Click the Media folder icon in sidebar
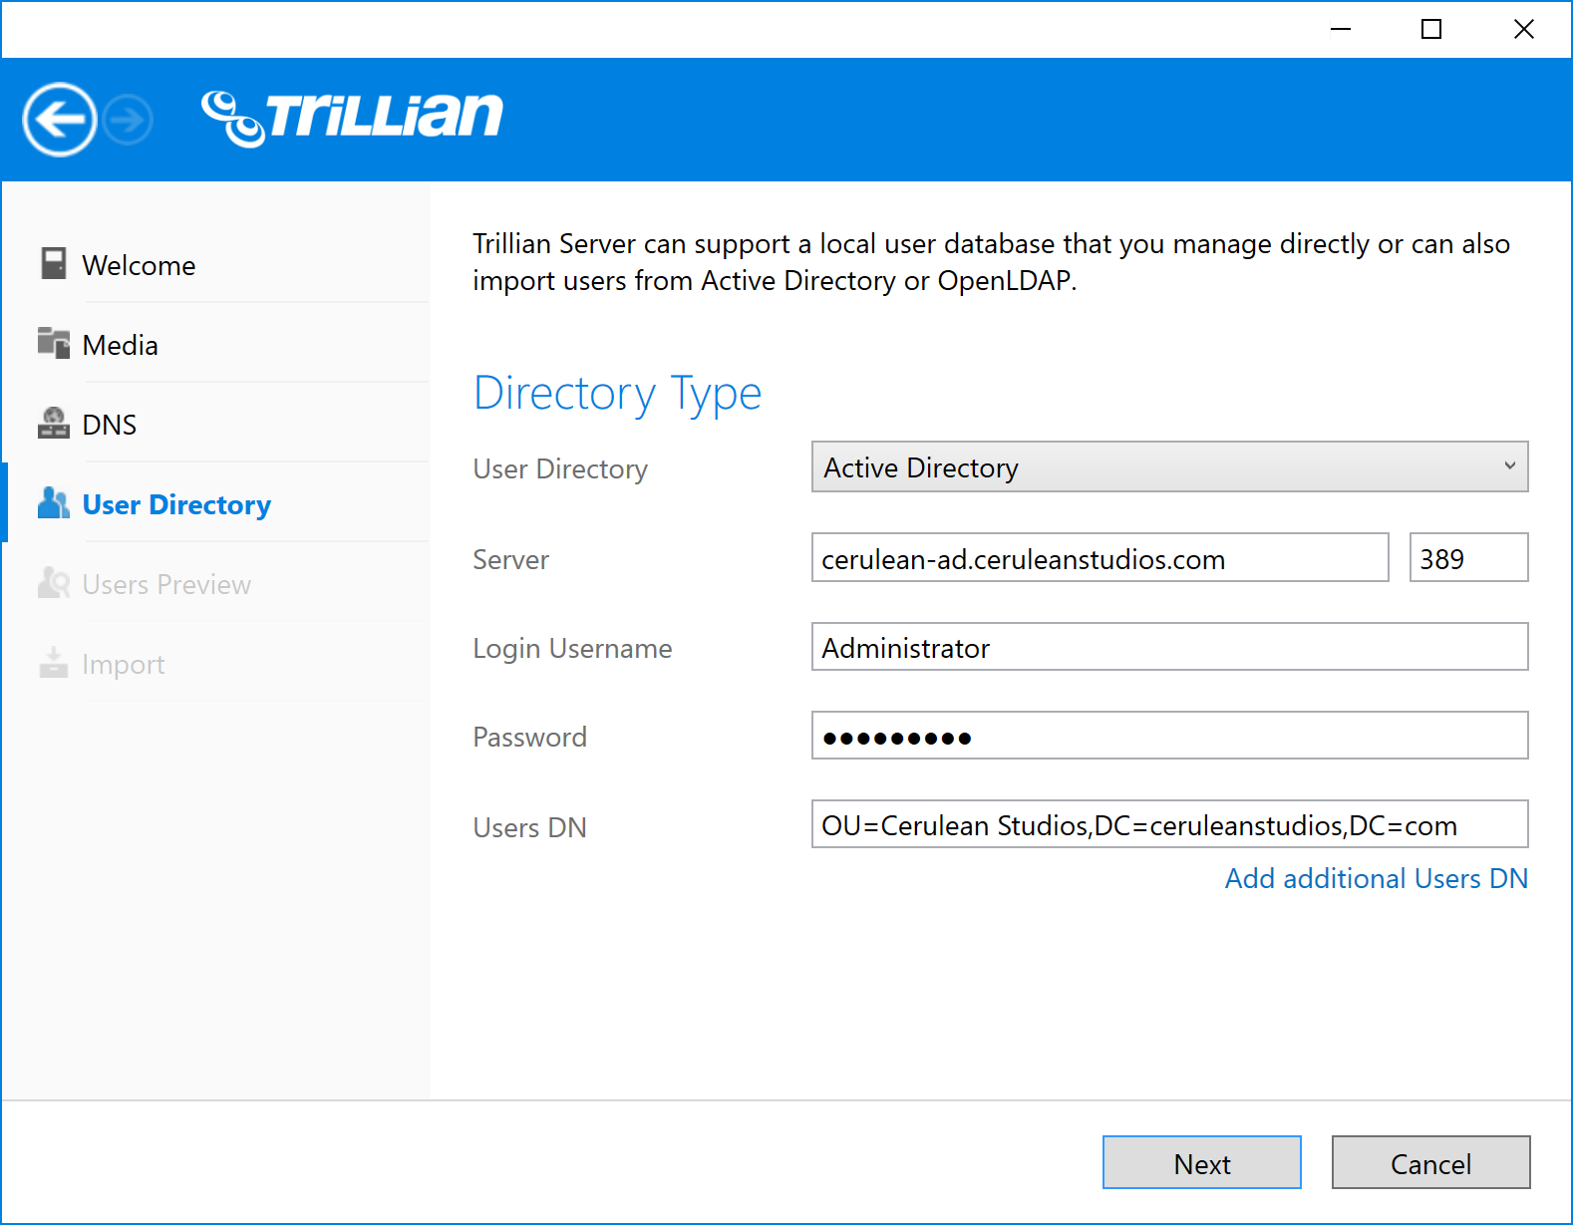The width and height of the screenshot is (1573, 1225). (x=54, y=343)
